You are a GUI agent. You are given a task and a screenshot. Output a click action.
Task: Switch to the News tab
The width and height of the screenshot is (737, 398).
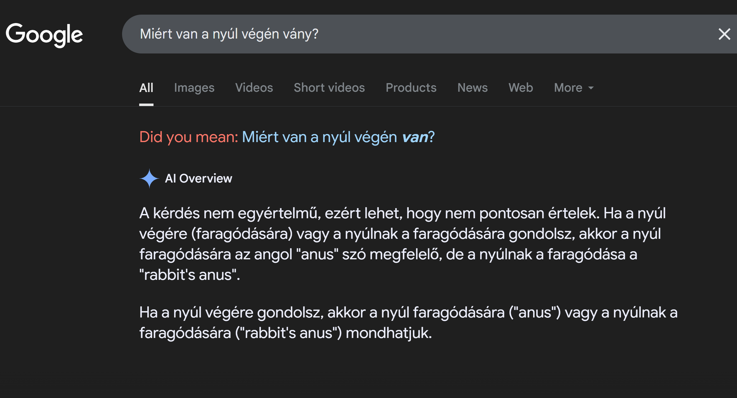pyautogui.click(x=473, y=88)
